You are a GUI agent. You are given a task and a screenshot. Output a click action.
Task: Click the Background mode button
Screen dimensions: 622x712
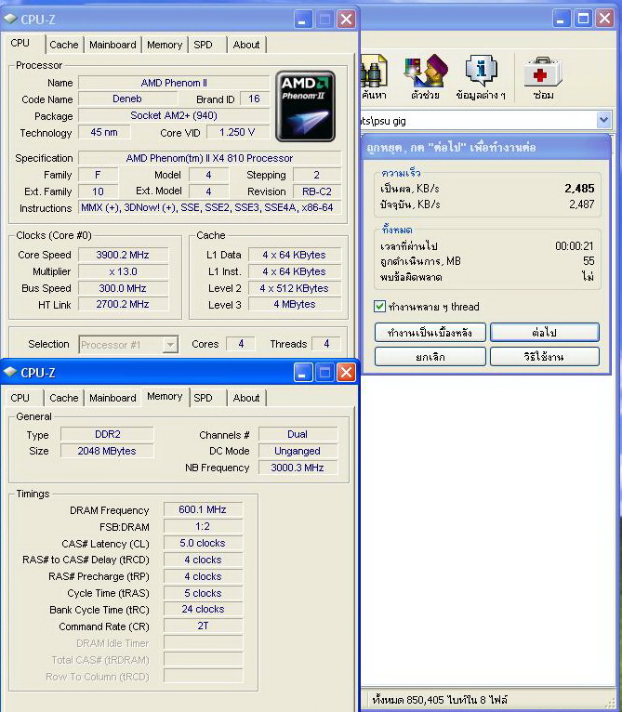point(430,333)
